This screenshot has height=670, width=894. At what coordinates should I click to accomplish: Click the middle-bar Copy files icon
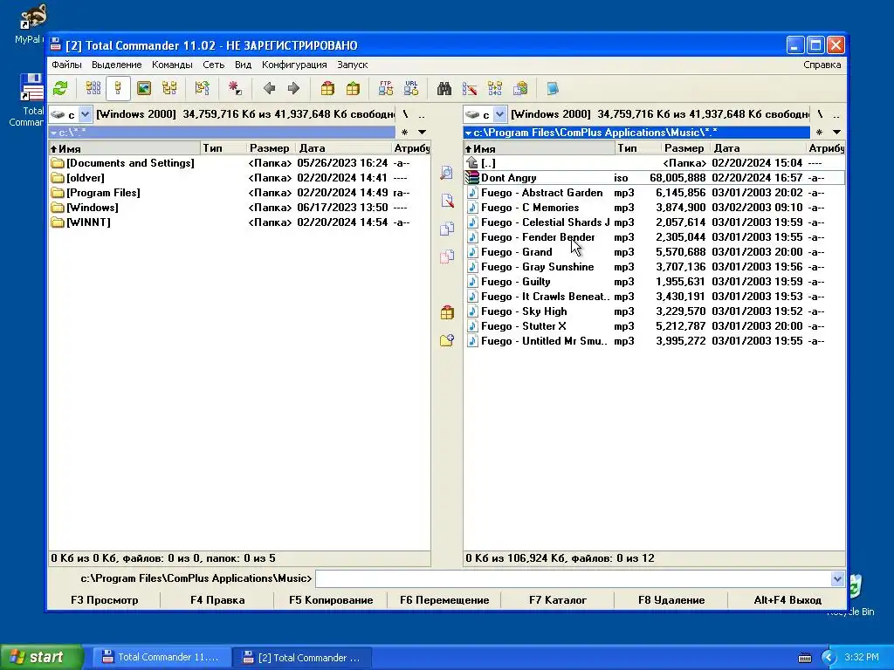pos(446,229)
